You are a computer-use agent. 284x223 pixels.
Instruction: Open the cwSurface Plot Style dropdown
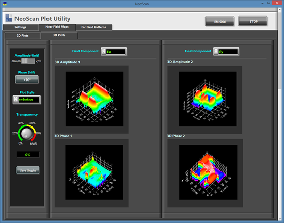[x=27, y=100]
